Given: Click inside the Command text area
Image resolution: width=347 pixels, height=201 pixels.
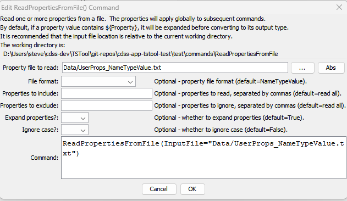Looking at the screenshot, I should (203, 158).
